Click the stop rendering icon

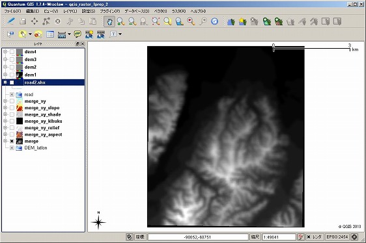(x=301, y=237)
